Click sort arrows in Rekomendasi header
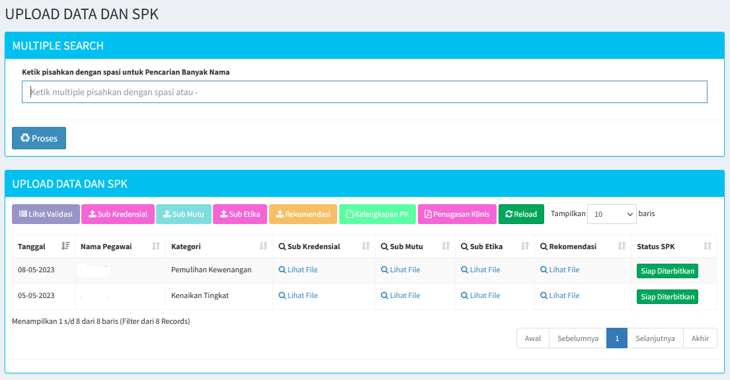This screenshot has width=730, height=380. pos(622,246)
